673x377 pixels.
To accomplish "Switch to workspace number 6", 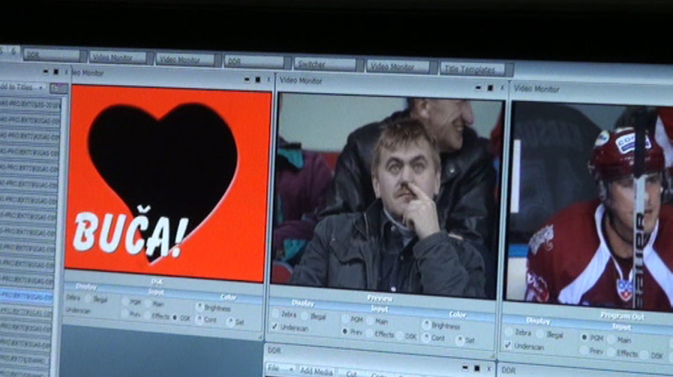I will pos(13,51).
